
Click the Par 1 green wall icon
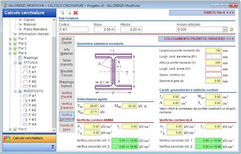coord(15,39)
